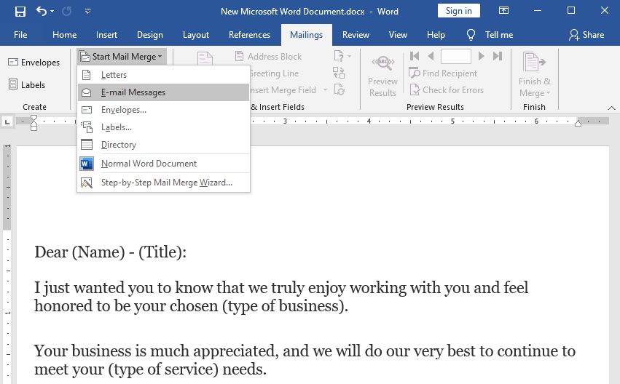This screenshot has height=384, width=620.
Task: Open the Insert Merge Field dropdown arrow
Action: pos(325,90)
